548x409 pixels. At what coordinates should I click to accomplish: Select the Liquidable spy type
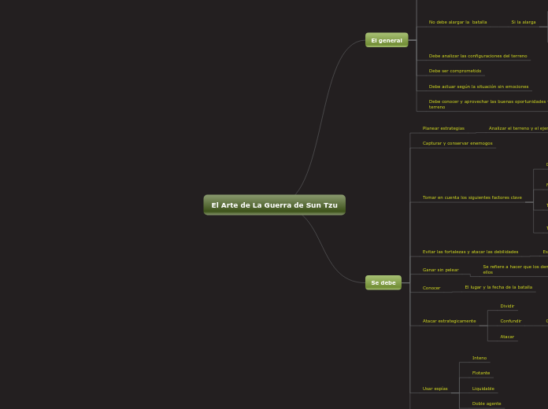pos(483,389)
